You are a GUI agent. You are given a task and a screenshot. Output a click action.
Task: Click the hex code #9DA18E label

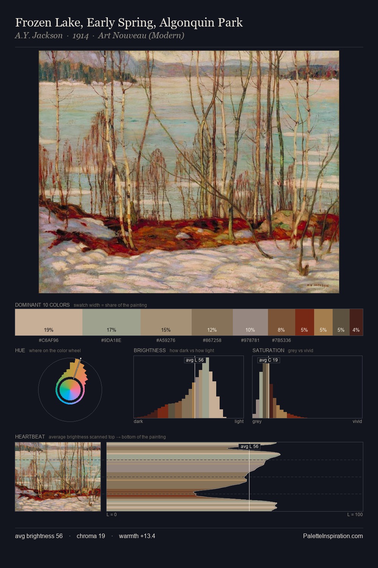click(x=112, y=340)
